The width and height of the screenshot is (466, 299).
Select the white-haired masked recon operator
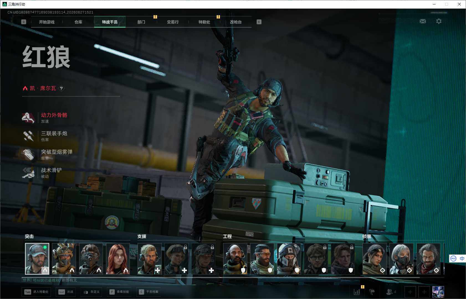401,259
